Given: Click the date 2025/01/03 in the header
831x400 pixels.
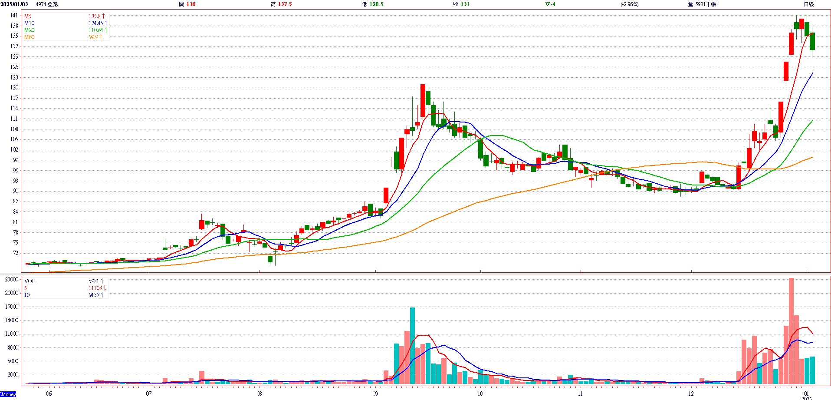Looking at the screenshot, I should tap(14, 4).
